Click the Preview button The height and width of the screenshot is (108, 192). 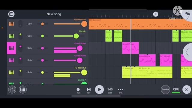click(165, 89)
